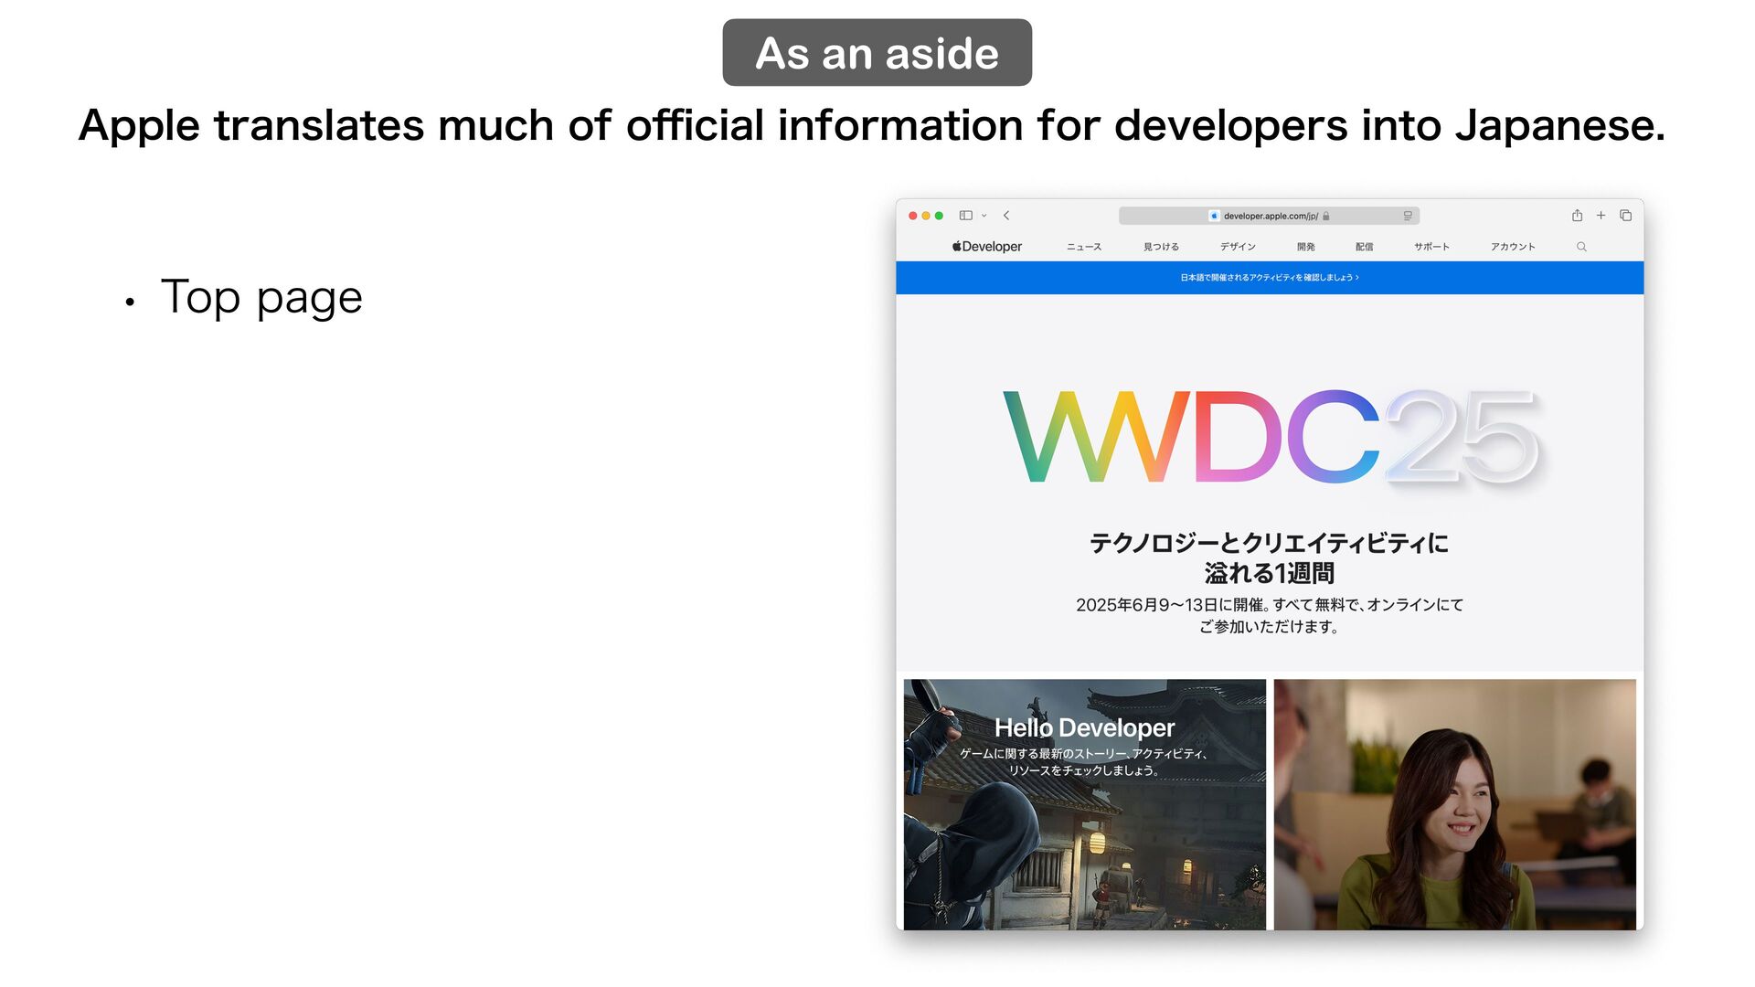
Task: Open the ニュース menu item
Action: click(x=1084, y=247)
